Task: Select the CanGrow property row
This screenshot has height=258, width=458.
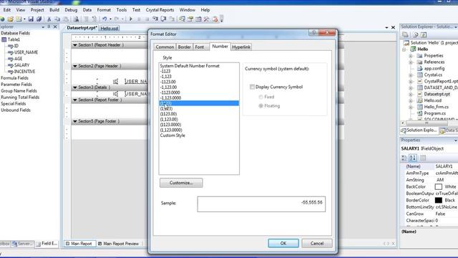Action: click(429, 214)
